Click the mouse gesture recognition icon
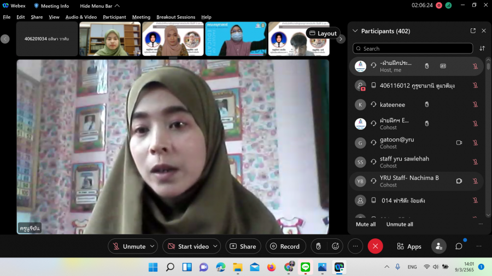Image resolution: width=492 pixels, height=276 pixels. 318,246
